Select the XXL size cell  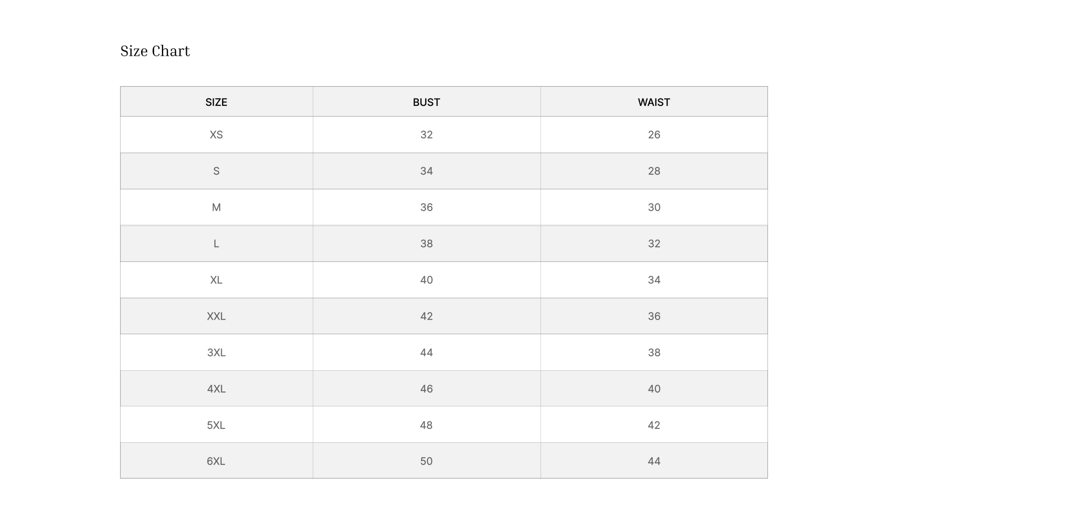coord(216,316)
